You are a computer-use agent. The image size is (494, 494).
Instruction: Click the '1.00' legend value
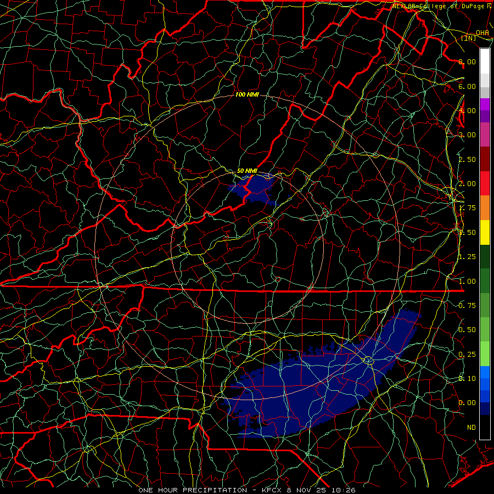[x=467, y=282]
